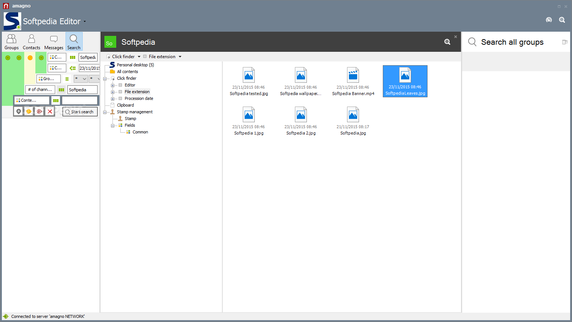Select the file Softpedia 1.jpg
Viewport: 572px width, 322px height.
point(249,121)
